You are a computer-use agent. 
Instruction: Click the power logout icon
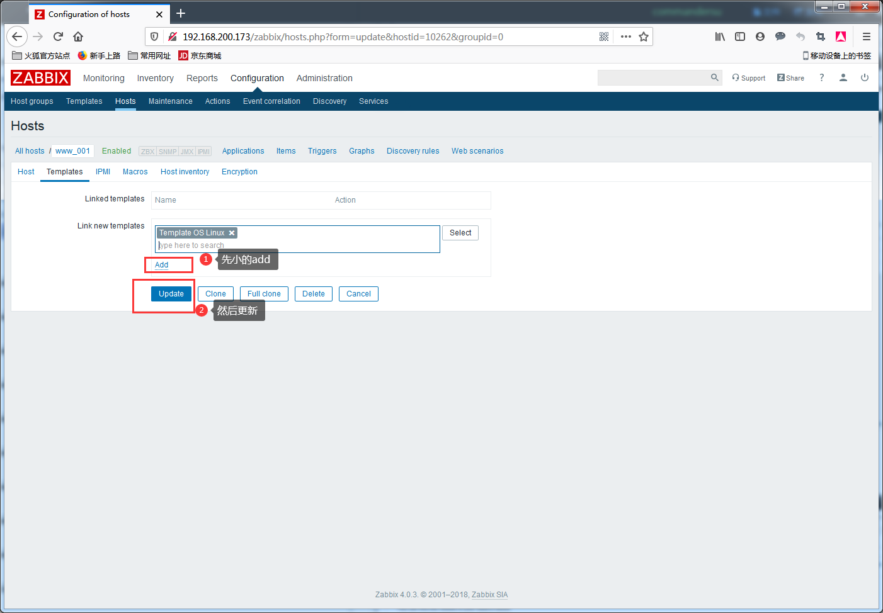click(x=865, y=77)
